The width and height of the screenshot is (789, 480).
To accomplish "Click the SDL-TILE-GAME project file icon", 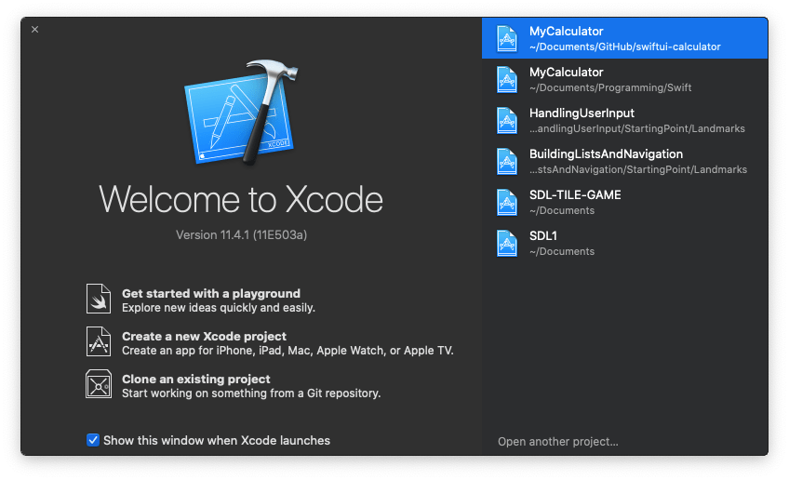I will point(507,202).
